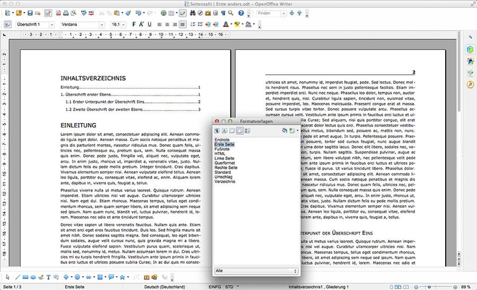Show character styles in Formatvorlagen
Image resolution: width=477 pixels, height=290 pixels.
[225, 130]
